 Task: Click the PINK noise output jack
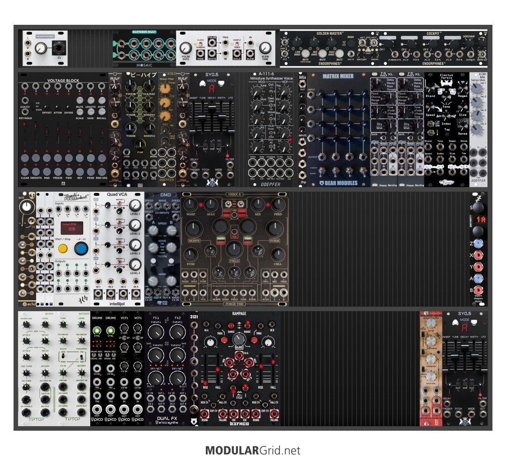click(200, 53)
